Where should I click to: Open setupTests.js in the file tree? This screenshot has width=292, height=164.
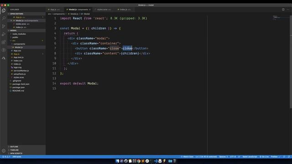tap(26, 74)
